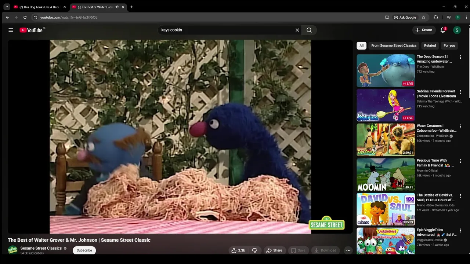
Task: Like the video with thumbs up
Action: click(238, 250)
